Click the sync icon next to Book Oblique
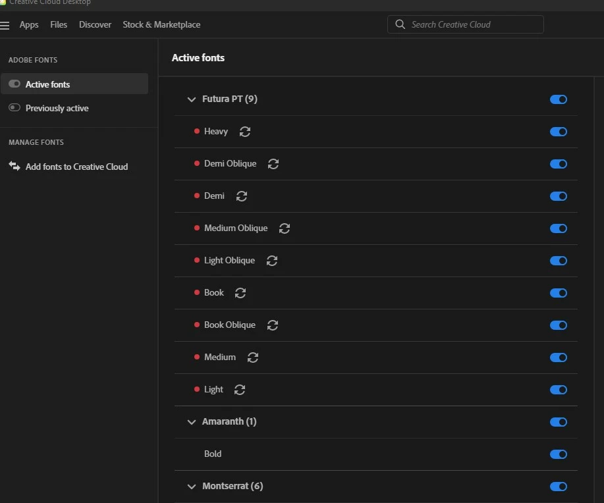Image resolution: width=604 pixels, height=503 pixels. click(x=273, y=325)
